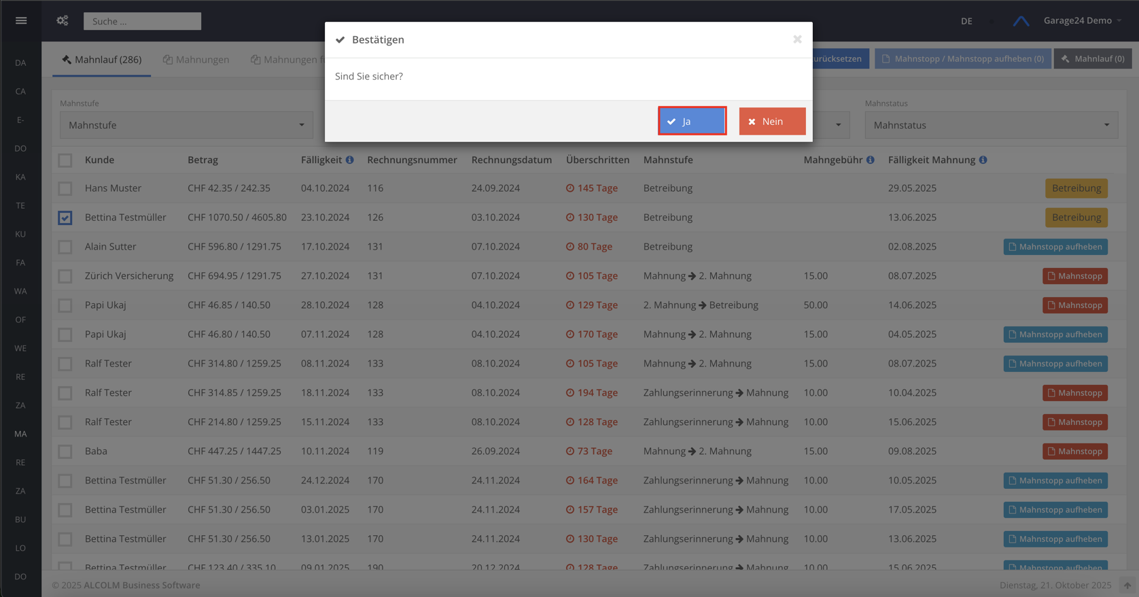Viewport: 1139px width, 597px height.
Task: Click the scroll-to-top arrow icon
Action: click(x=1127, y=585)
